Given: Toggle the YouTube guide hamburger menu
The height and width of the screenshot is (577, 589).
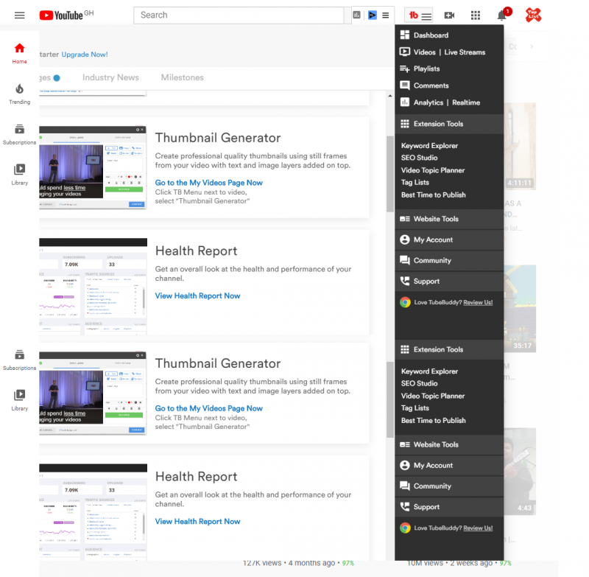Looking at the screenshot, I should [x=20, y=15].
